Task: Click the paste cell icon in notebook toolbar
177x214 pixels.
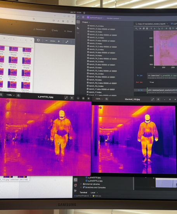Action: coord(147,28)
